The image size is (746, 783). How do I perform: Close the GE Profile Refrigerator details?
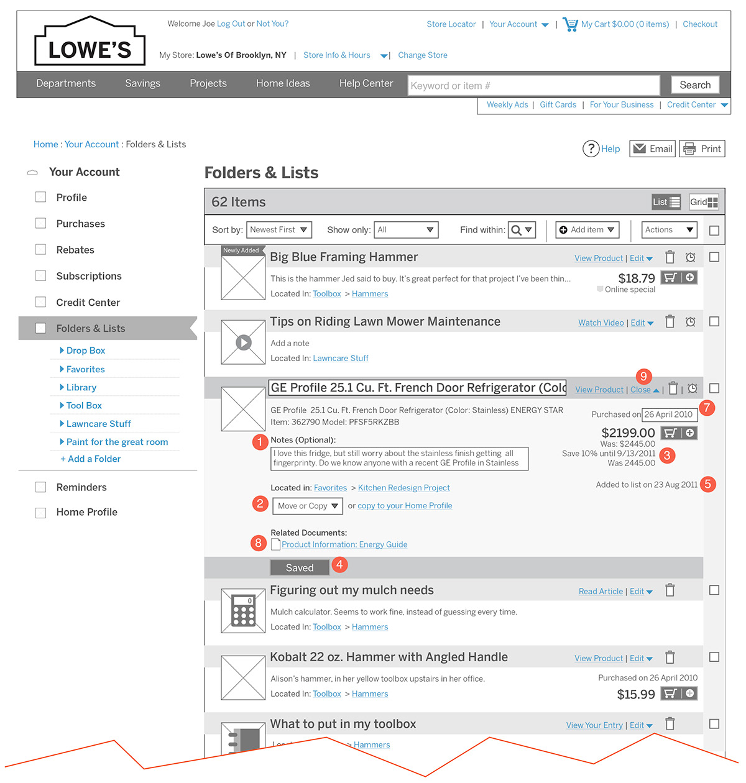[x=645, y=390]
